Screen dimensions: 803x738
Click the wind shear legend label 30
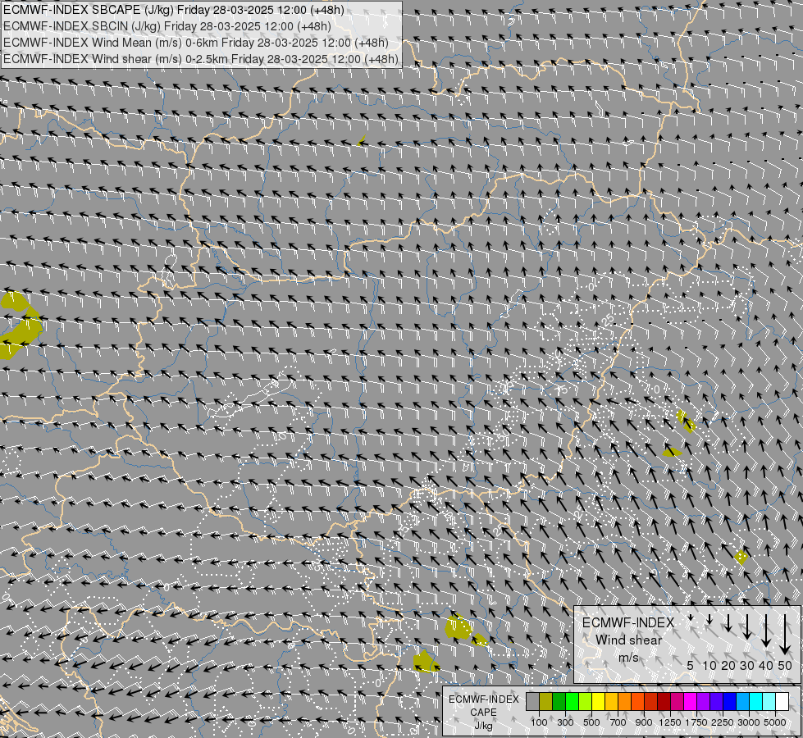point(747,665)
